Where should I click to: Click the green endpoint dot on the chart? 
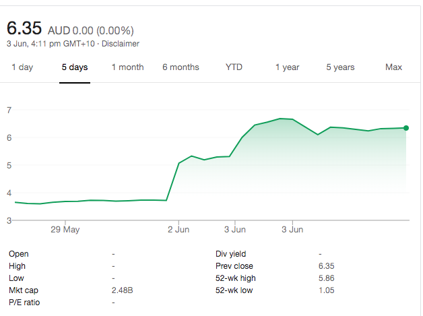click(406, 128)
